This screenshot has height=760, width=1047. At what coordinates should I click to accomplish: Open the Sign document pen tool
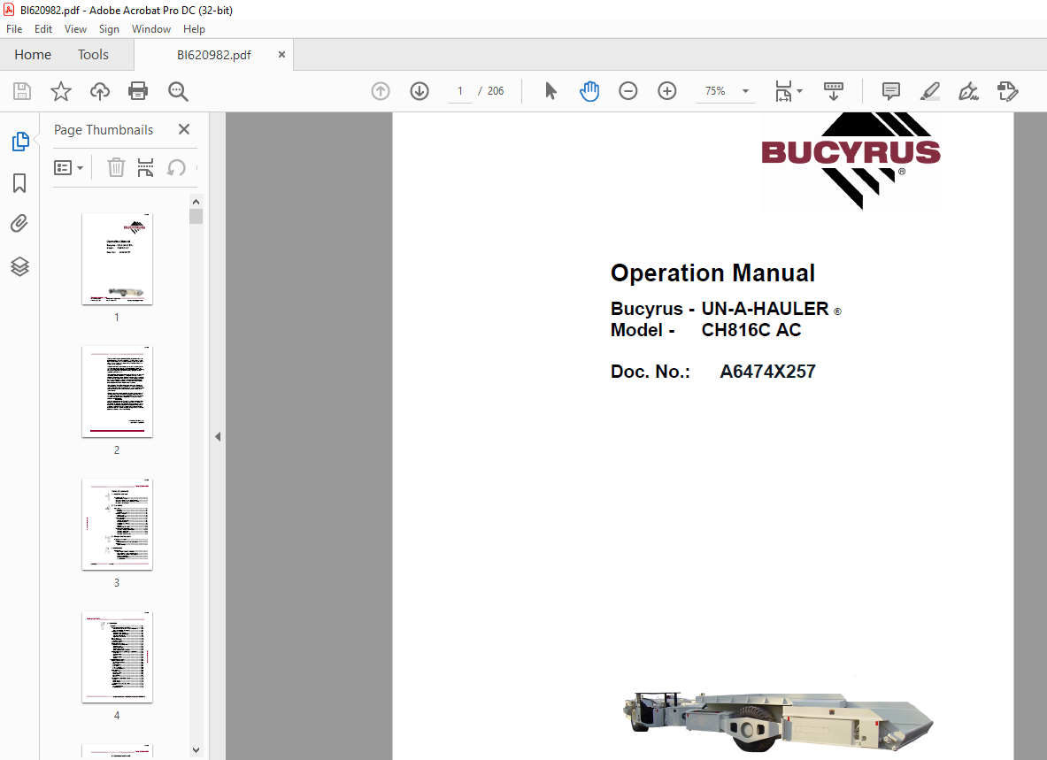969,91
